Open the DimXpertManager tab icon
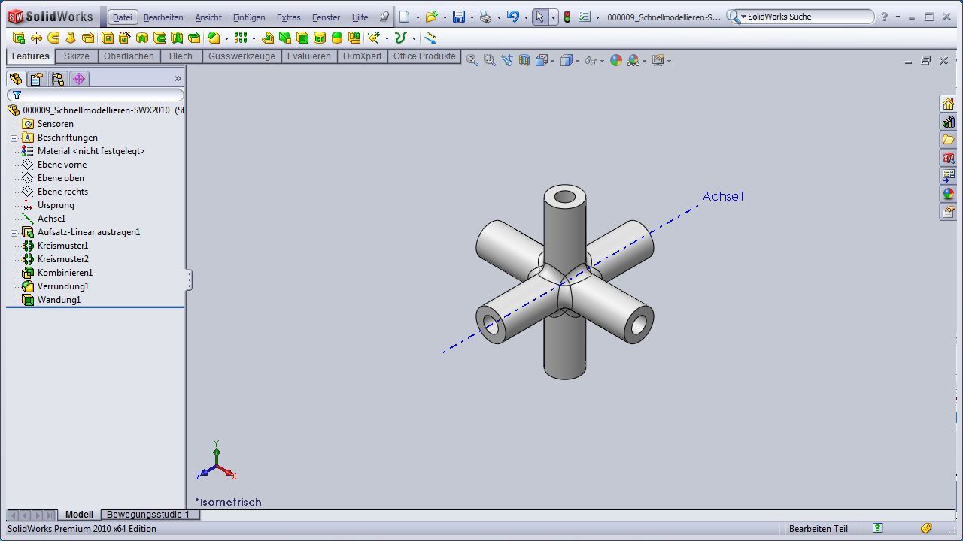Image resolution: width=963 pixels, height=541 pixels. [x=79, y=79]
